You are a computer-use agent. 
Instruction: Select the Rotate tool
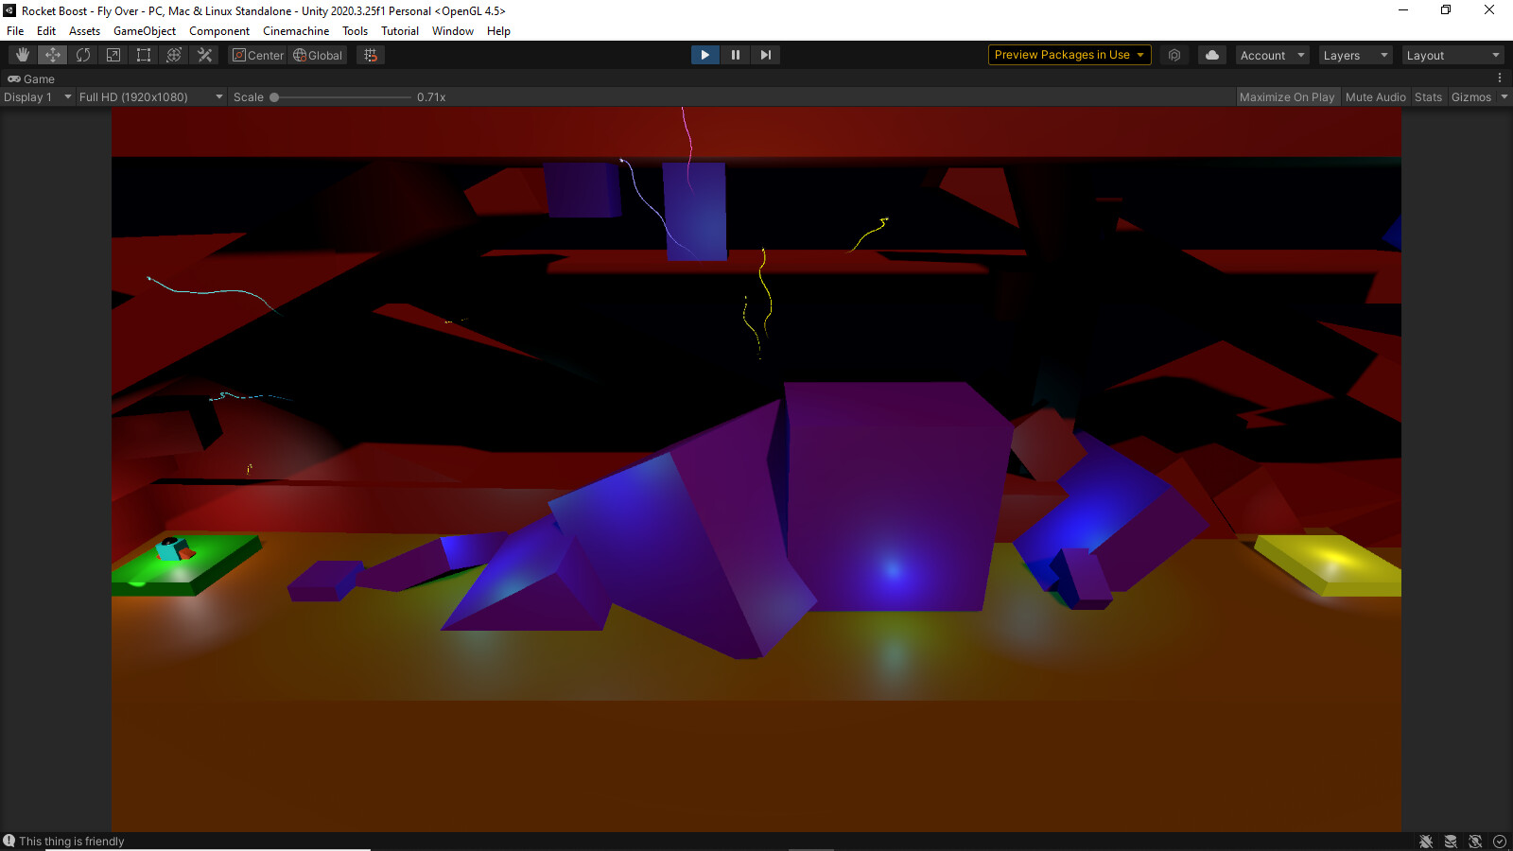click(x=83, y=55)
